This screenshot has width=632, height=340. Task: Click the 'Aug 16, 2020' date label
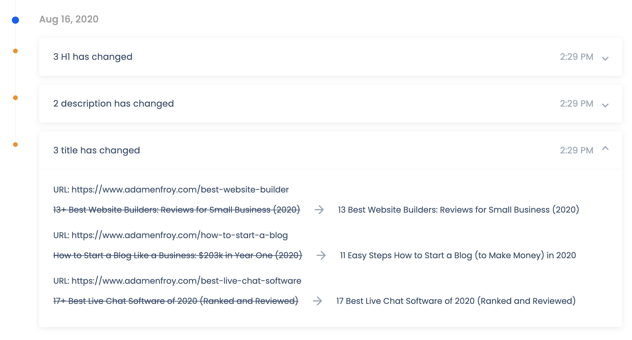69,19
